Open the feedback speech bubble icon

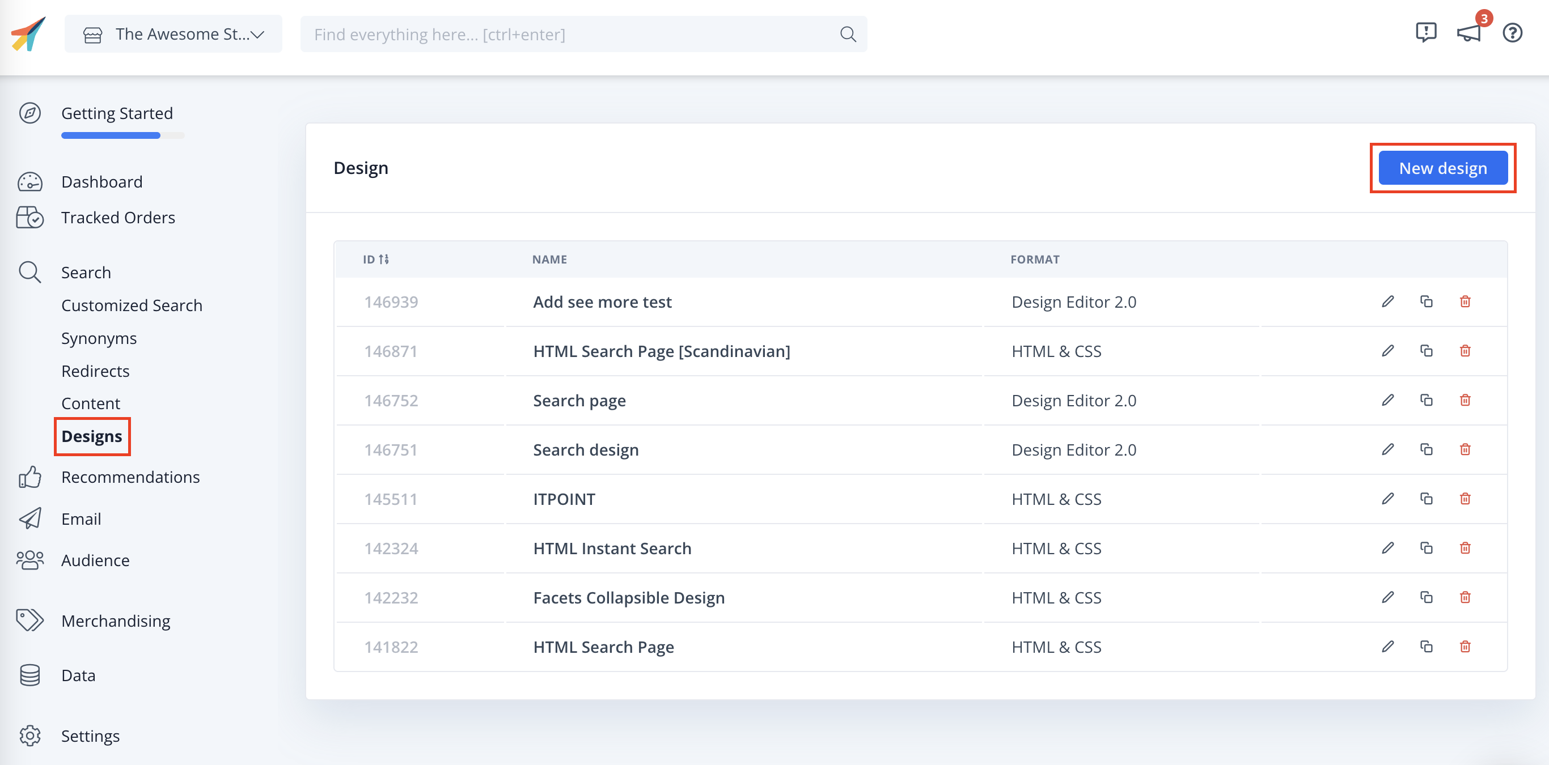tap(1425, 33)
